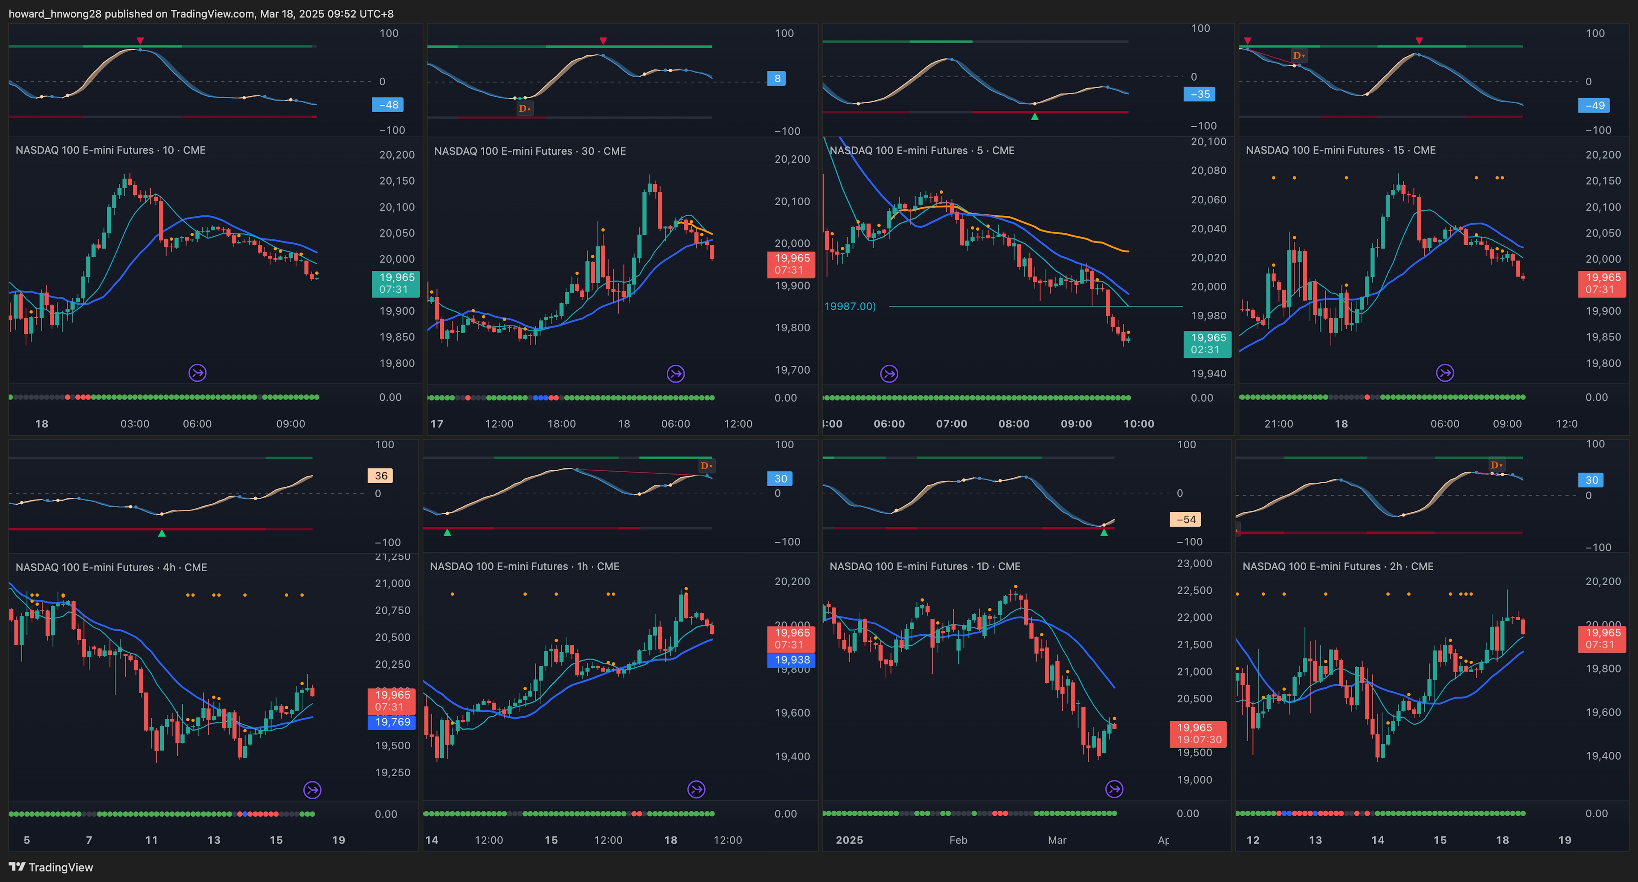Viewport: 1638px width, 882px height.
Task: Click scroll-to-latest icon on 10-minute chart
Action: (197, 373)
